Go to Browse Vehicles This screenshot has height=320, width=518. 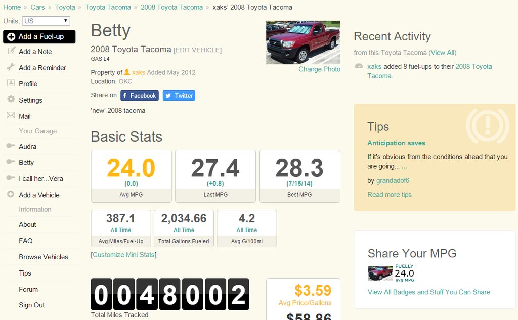tap(44, 257)
